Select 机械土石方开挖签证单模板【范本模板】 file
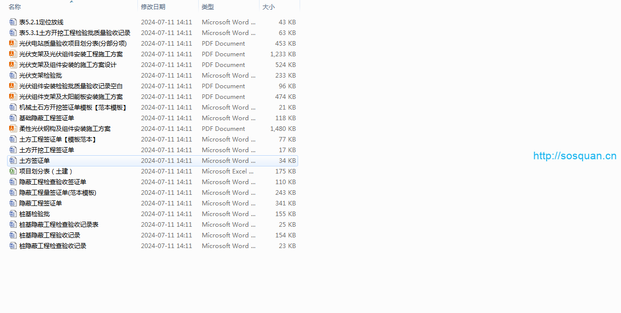 coord(72,108)
